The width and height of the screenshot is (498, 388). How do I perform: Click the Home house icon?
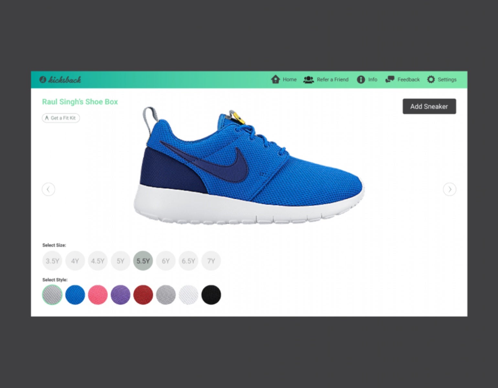[x=276, y=80]
